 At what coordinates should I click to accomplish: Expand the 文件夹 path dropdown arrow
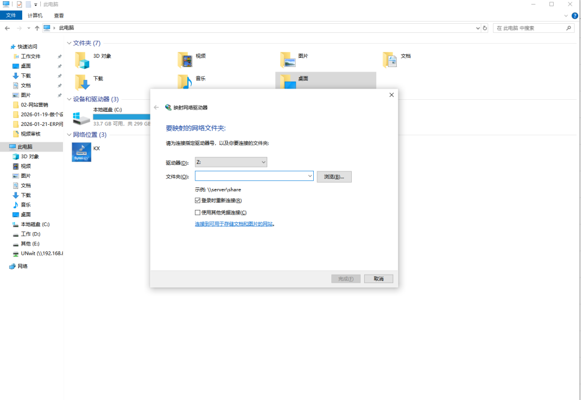point(310,176)
